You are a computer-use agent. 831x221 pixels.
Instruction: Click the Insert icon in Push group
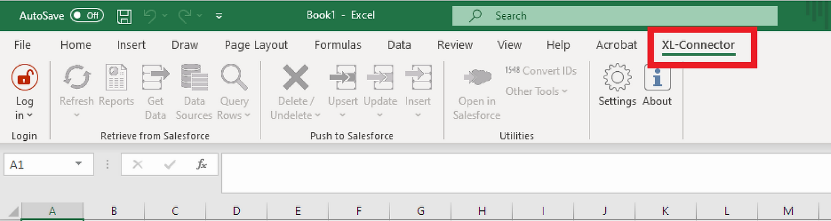coord(418,77)
